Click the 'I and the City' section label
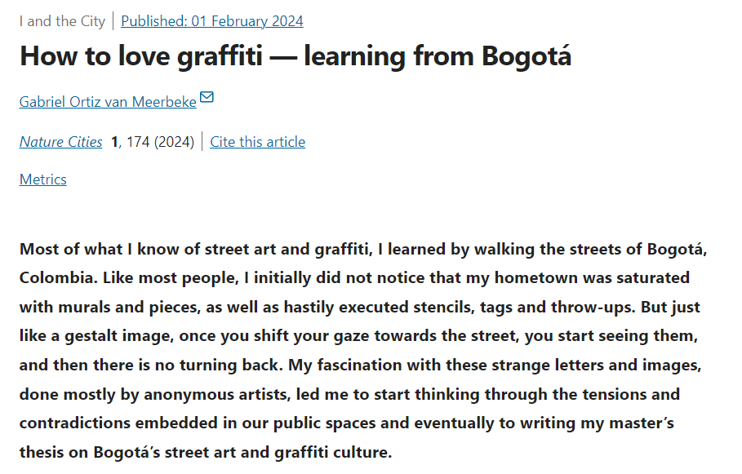The width and height of the screenshot is (742, 474). click(63, 21)
